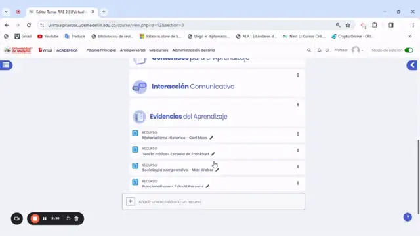Go back to the previous page

click(x=7, y=25)
